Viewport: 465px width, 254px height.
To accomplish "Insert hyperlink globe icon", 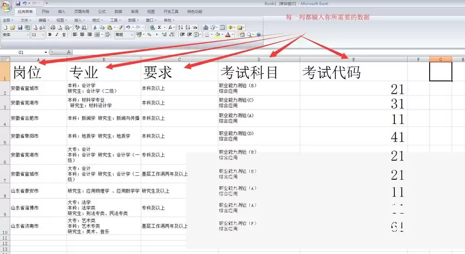I will (x=152, y=27).
